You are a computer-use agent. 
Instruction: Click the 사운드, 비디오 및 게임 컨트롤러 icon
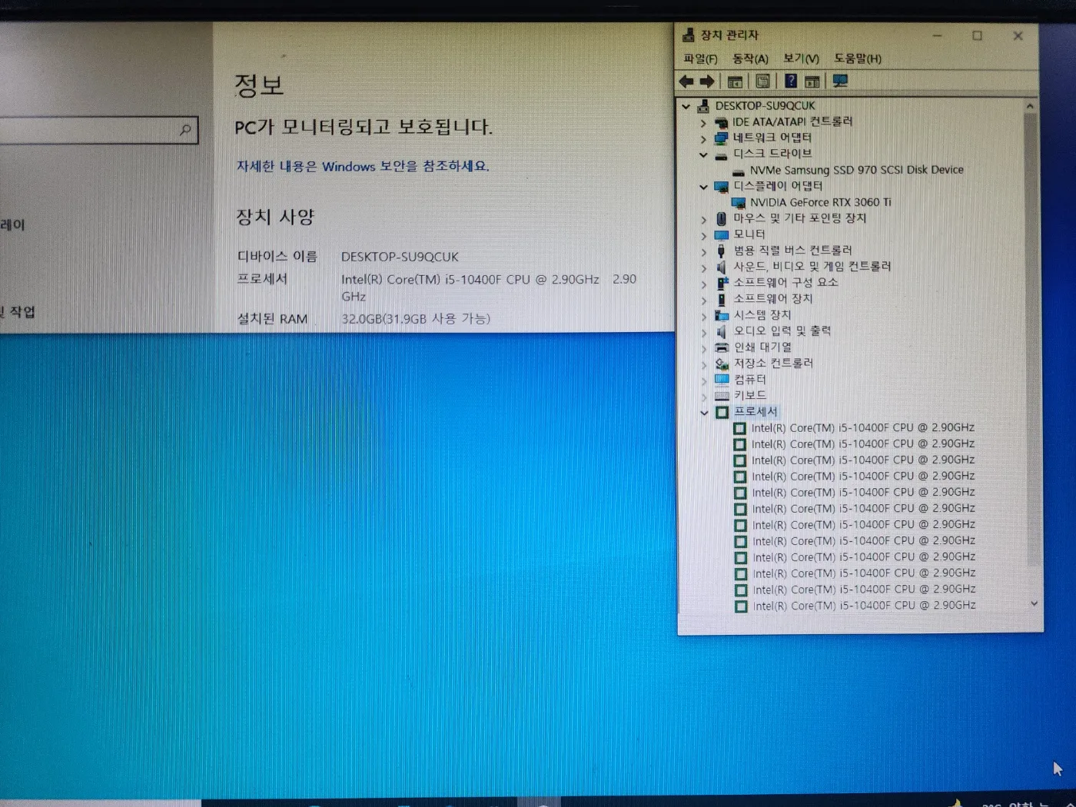coord(721,267)
